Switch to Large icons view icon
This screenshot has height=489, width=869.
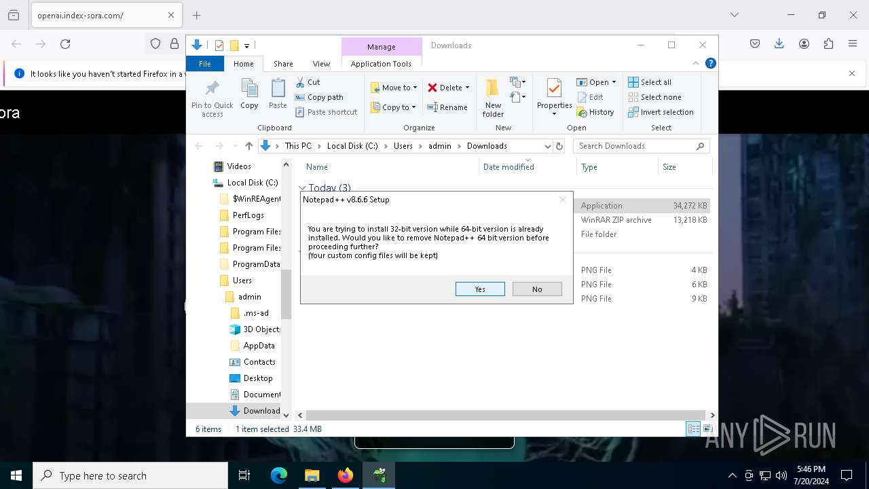click(707, 429)
